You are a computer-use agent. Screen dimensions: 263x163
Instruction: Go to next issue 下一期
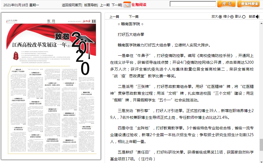pyautogui.click(x=116, y=5)
